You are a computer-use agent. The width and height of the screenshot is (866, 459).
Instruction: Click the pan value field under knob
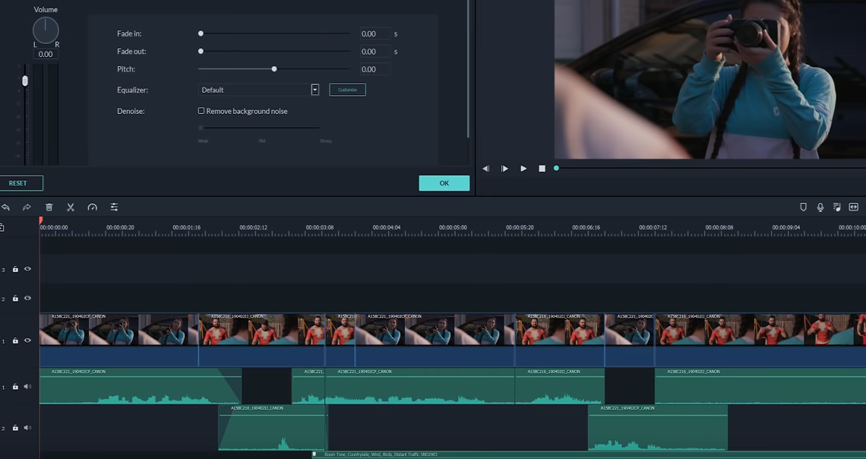pos(46,54)
